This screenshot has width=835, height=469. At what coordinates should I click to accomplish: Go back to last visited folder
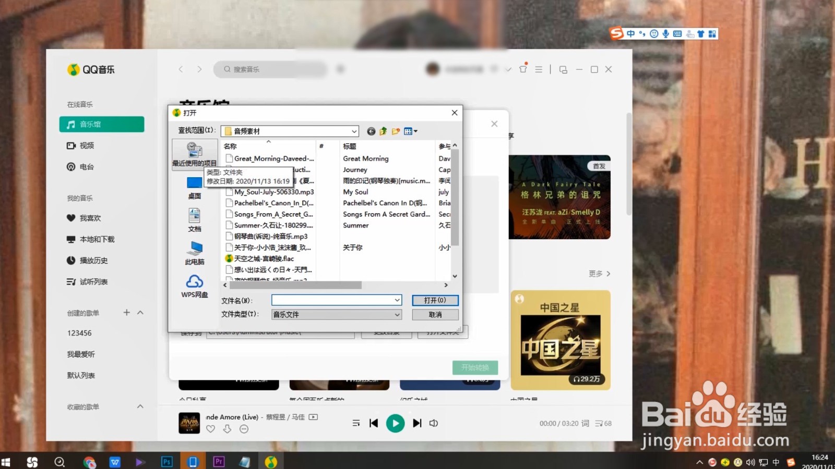tap(371, 131)
